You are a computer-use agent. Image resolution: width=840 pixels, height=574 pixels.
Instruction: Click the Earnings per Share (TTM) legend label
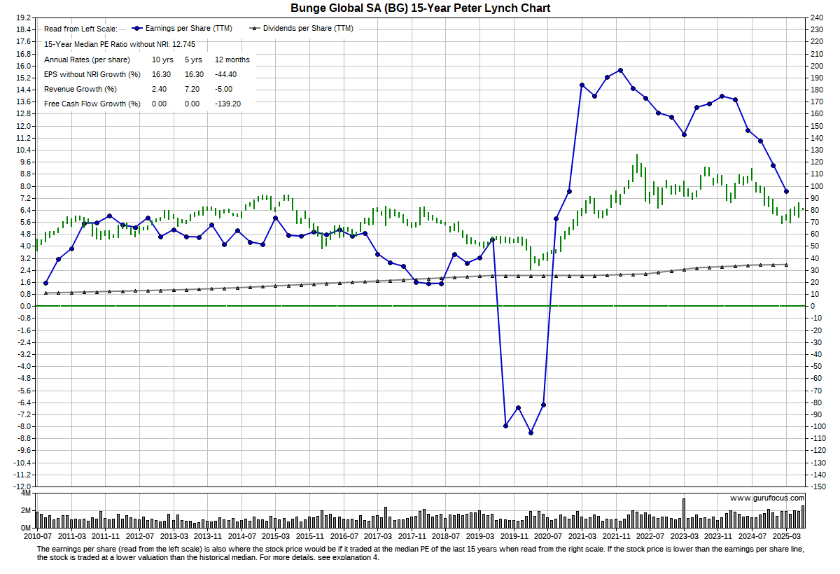[188, 29]
